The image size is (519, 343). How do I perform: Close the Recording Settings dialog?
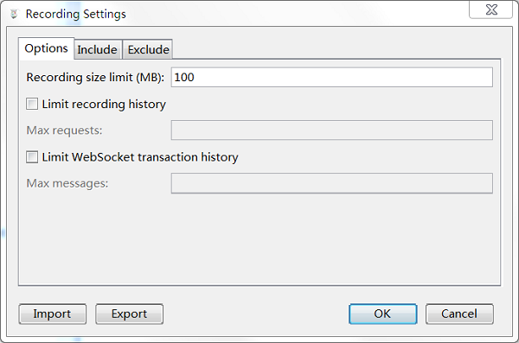[x=491, y=10]
